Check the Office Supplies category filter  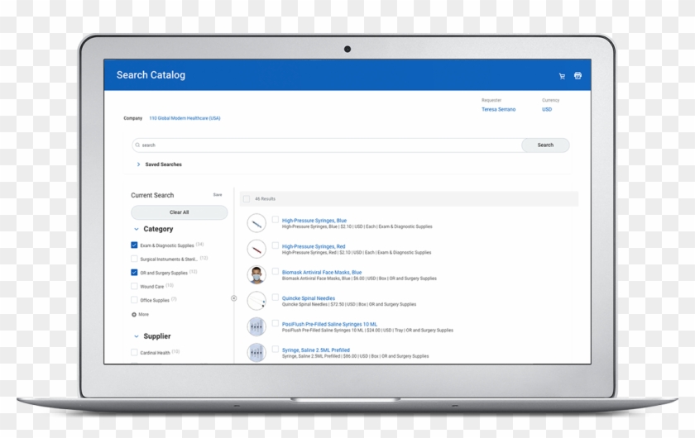pyautogui.click(x=134, y=300)
